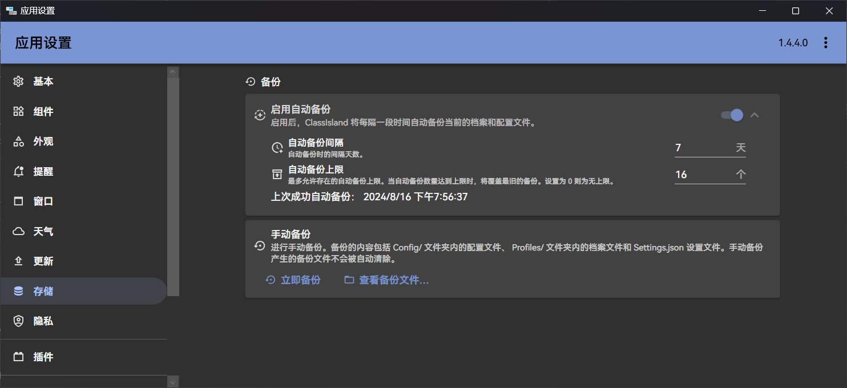The width and height of the screenshot is (847, 388).
Task: Disable the 启用自动备份 toggle switch
Action: 732,115
